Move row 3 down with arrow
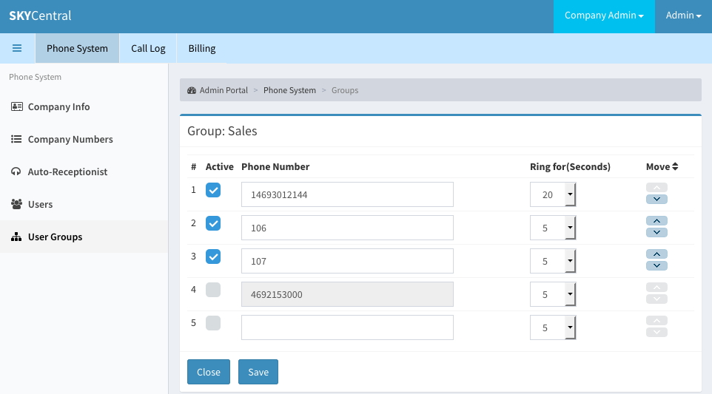This screenshot has height=394, width=712. click(x=656, y=265)
